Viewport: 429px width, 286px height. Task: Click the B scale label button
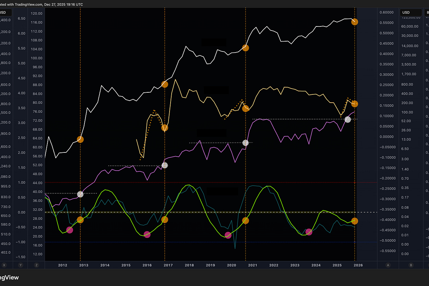(411, 265)
